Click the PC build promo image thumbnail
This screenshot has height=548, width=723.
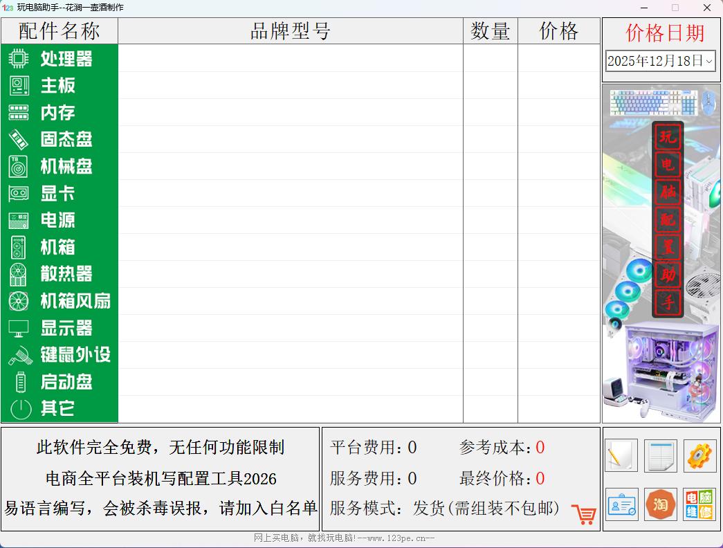661,253
